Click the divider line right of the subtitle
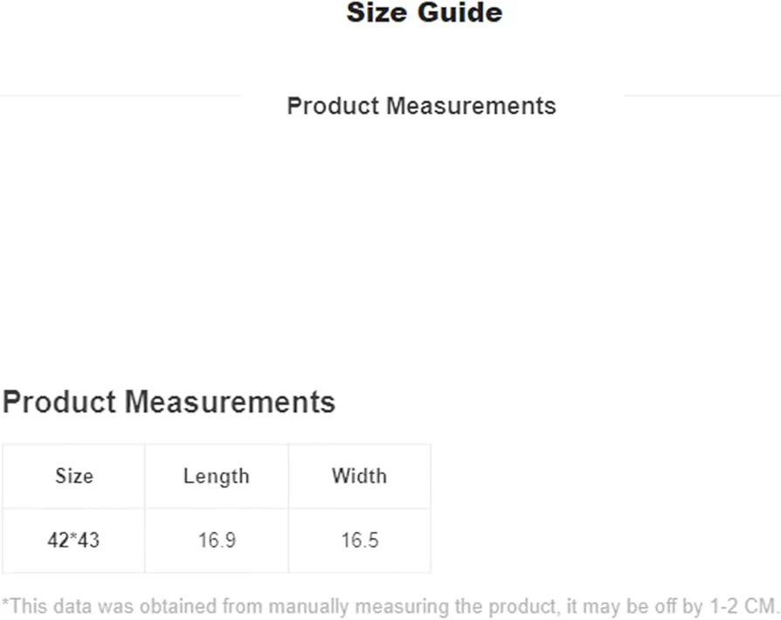The height and width of the screenshot is (620, 781). 702,95
